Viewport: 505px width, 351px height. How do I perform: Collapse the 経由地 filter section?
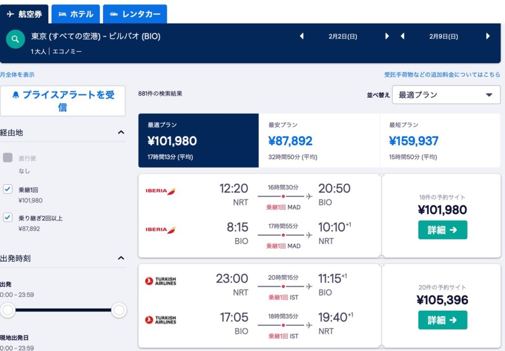pyautogui.click(x=121, y=132)
